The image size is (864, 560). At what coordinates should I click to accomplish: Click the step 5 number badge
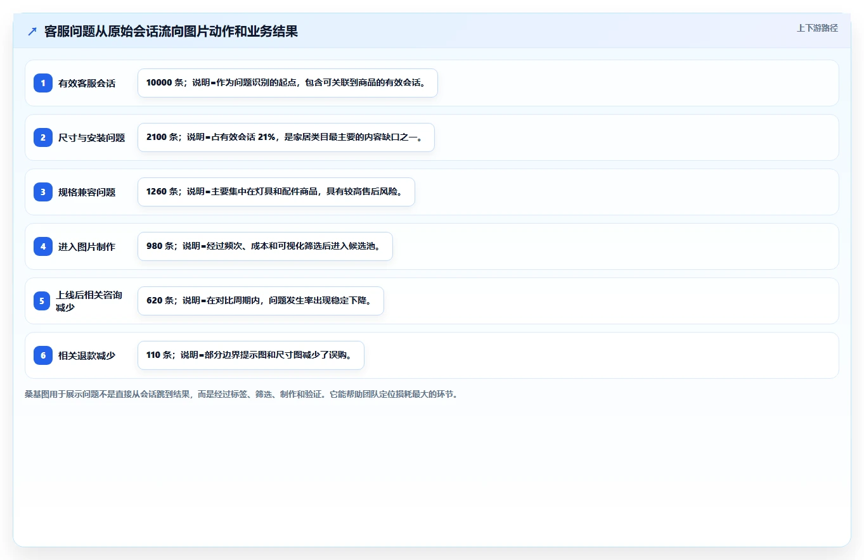[x=43, y=301]
